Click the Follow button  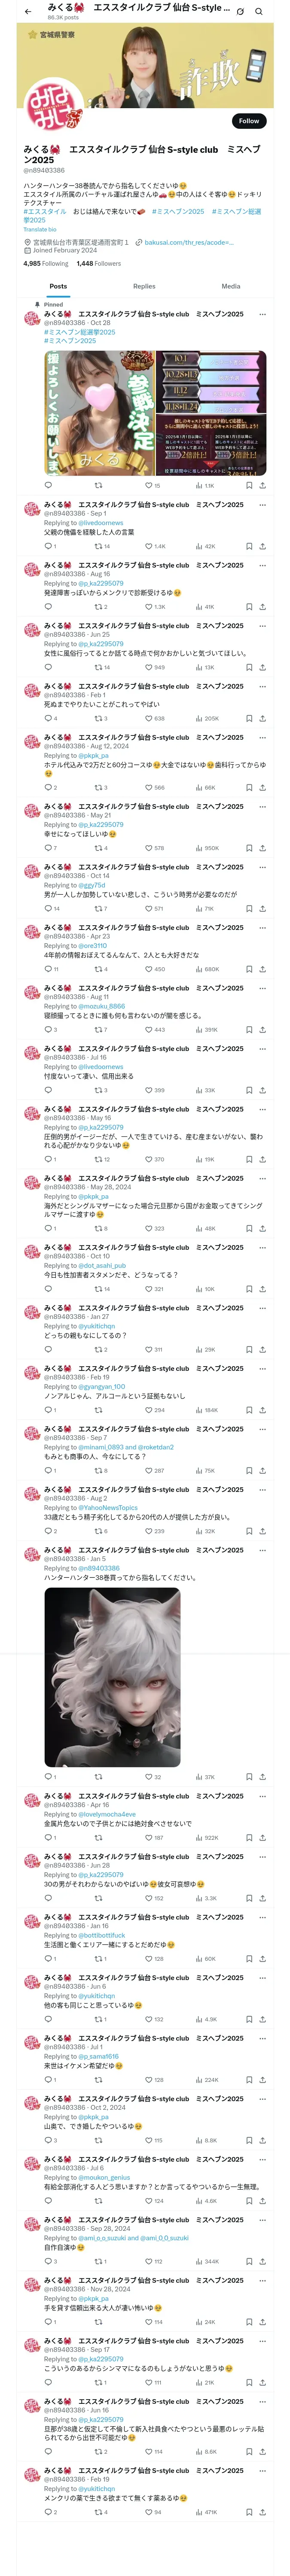click(249, 121)
